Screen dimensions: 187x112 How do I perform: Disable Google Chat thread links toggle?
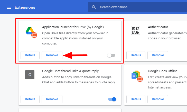112,99
